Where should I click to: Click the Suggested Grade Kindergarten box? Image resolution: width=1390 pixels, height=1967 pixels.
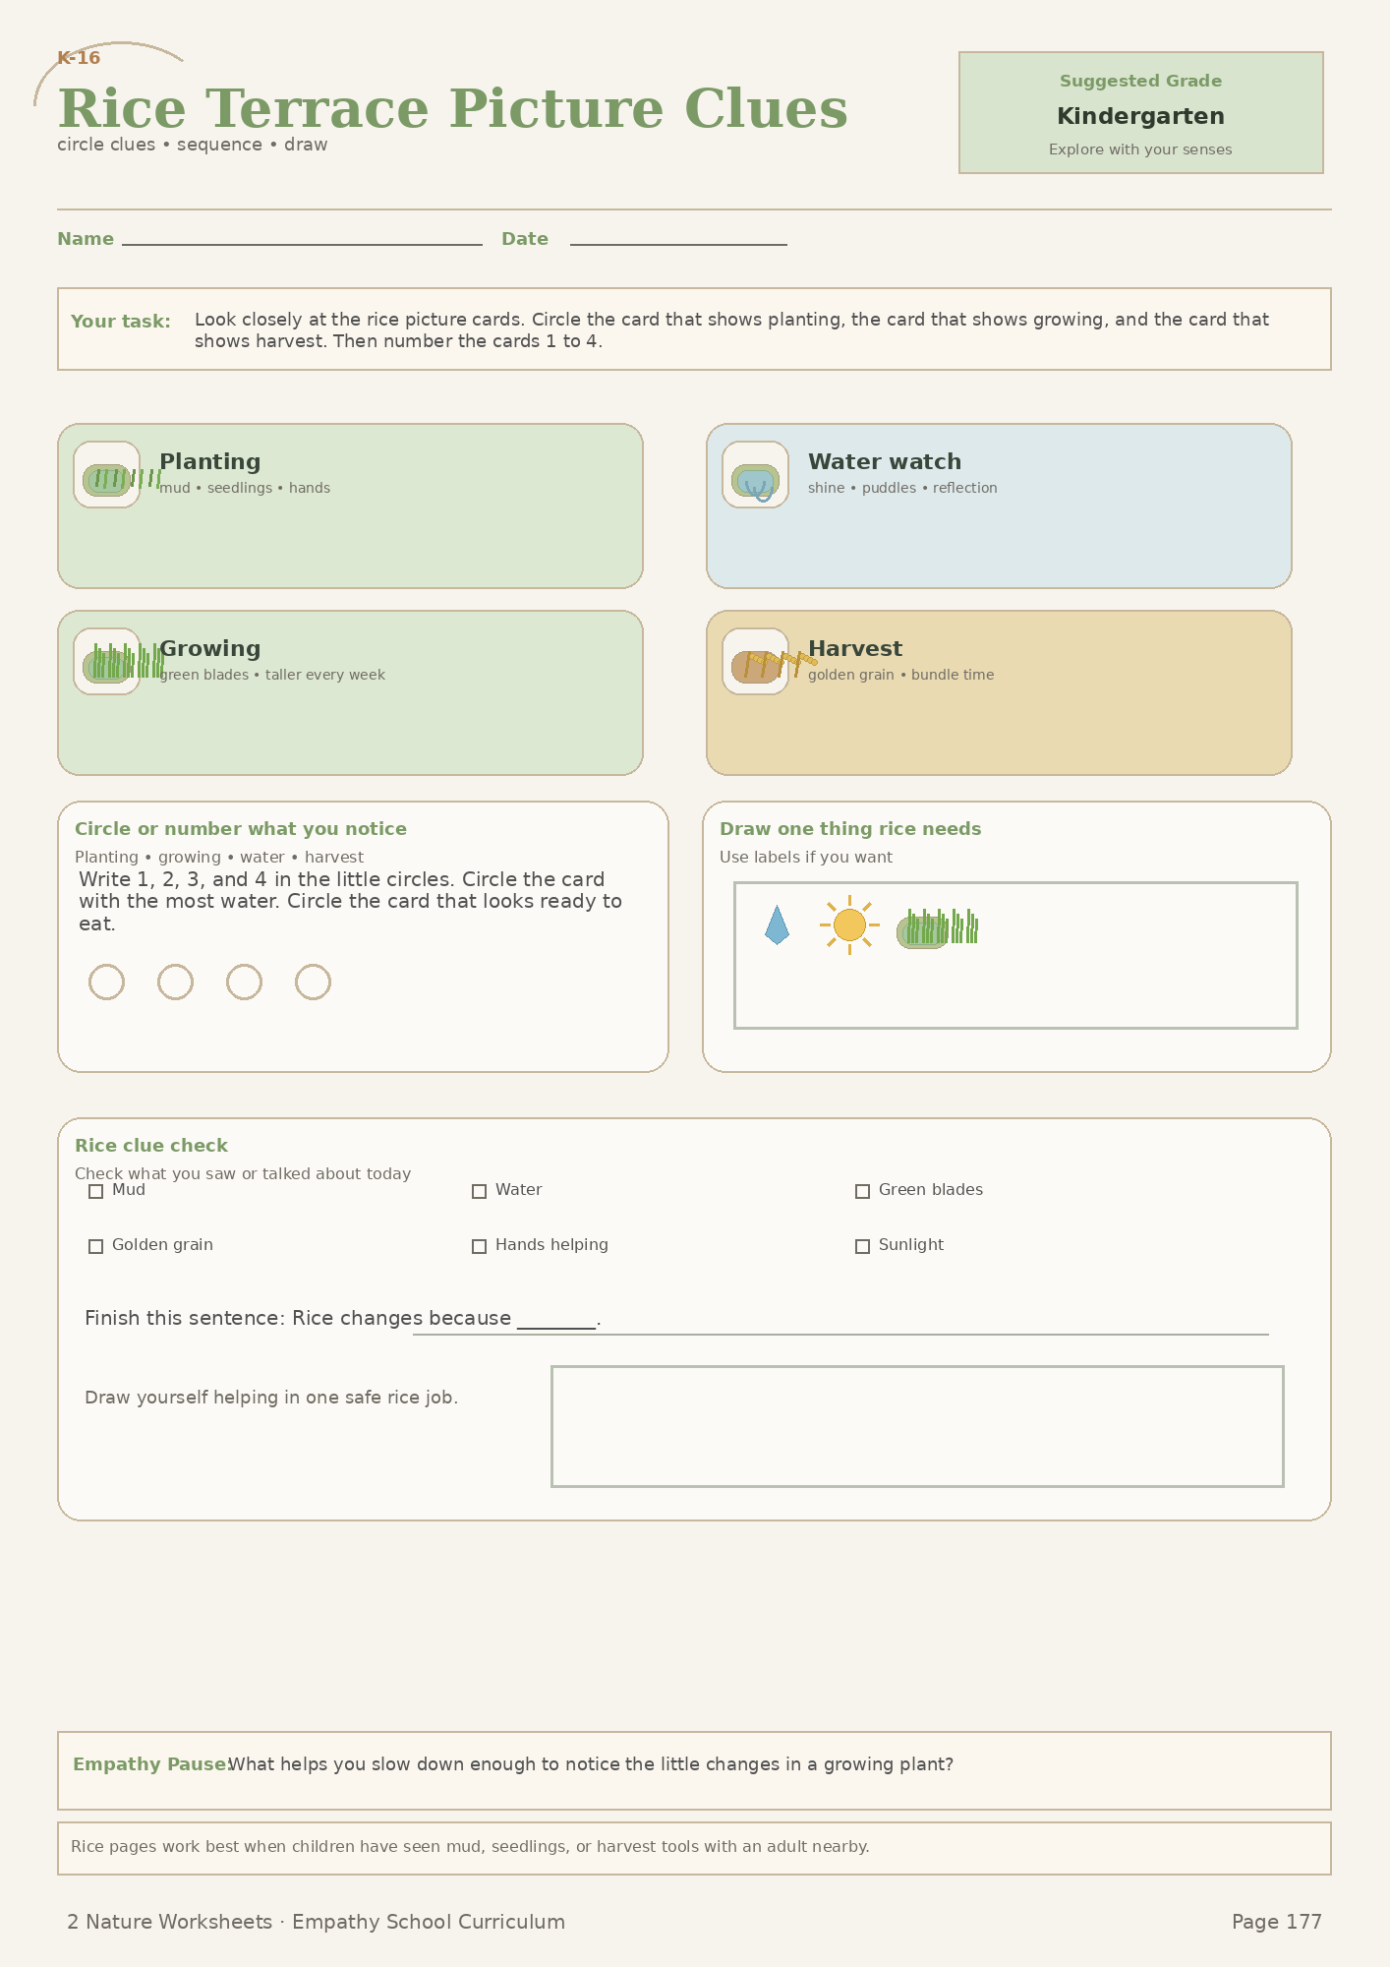1140,113
